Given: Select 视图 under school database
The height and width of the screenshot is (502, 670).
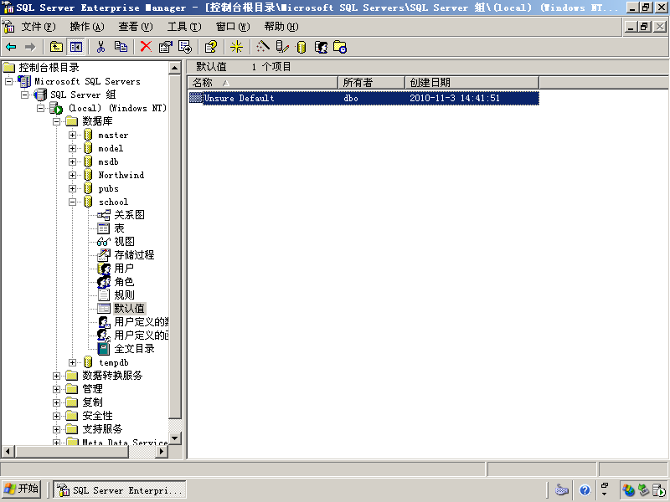Looking at the screenshot, I should [x=124, y=242].
